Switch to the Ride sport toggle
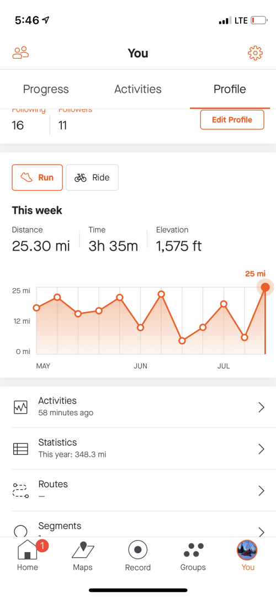 92,177
